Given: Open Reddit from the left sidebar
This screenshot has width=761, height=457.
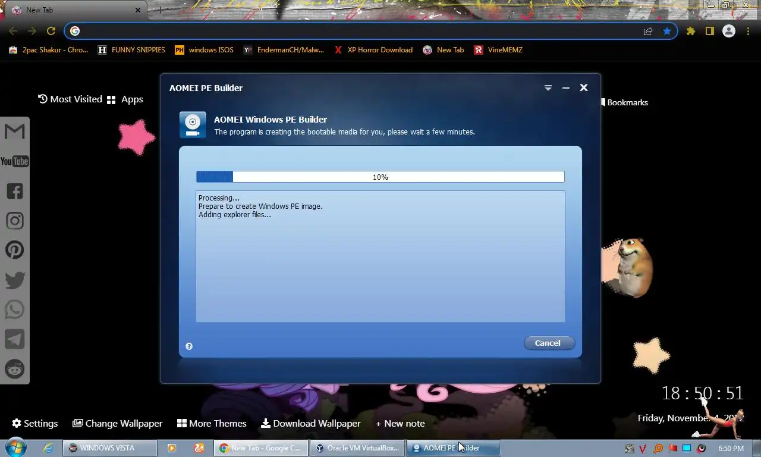Looking at the screenshot, I should 15,369.
